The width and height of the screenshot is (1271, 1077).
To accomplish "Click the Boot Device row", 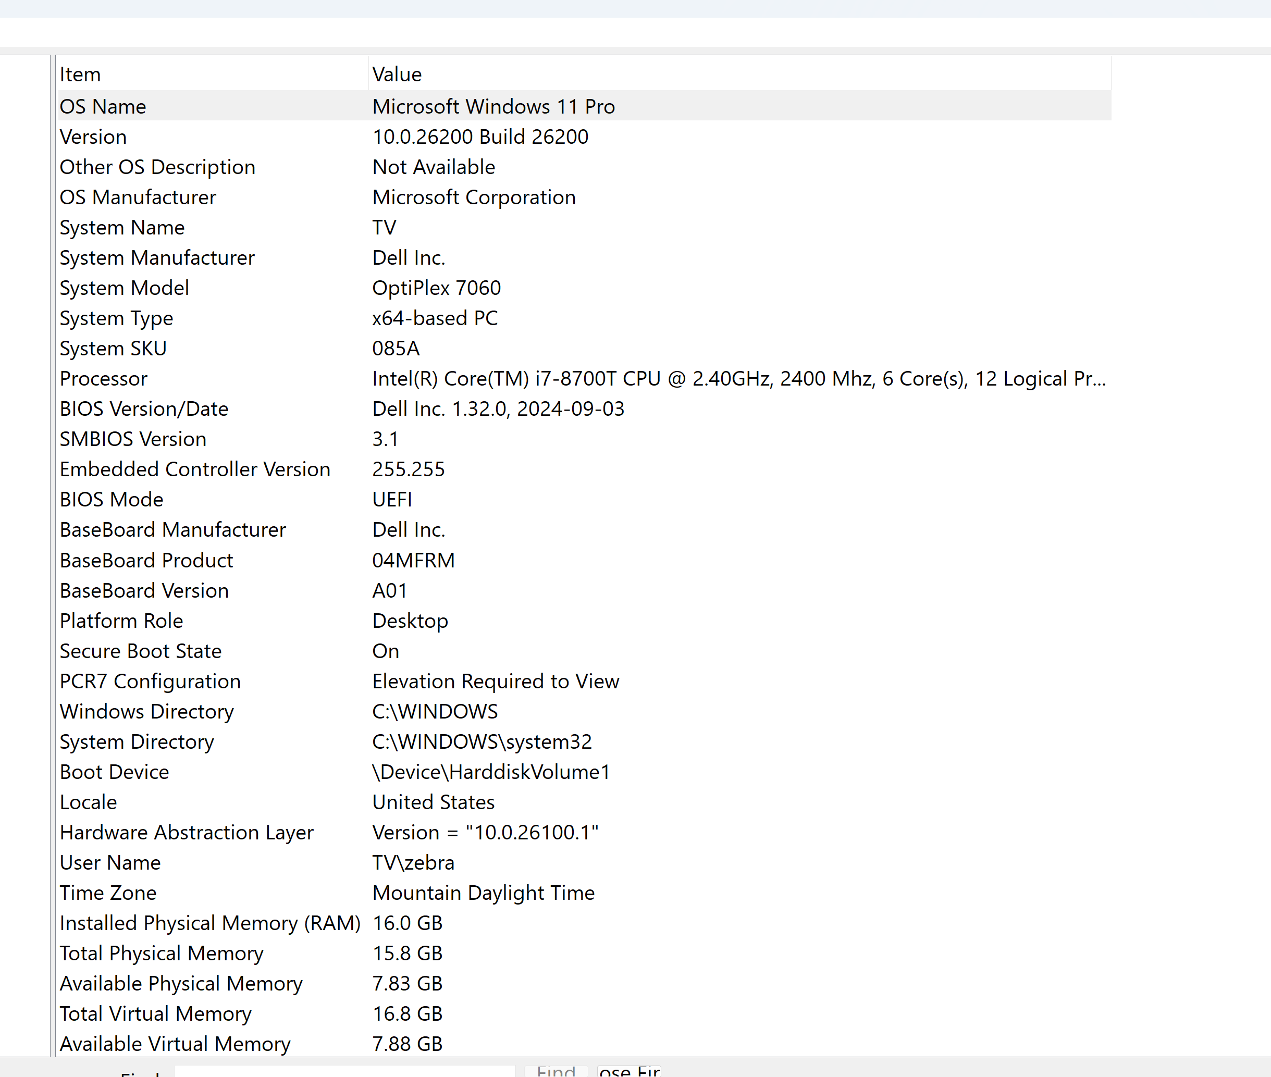I will click(584, 772).
